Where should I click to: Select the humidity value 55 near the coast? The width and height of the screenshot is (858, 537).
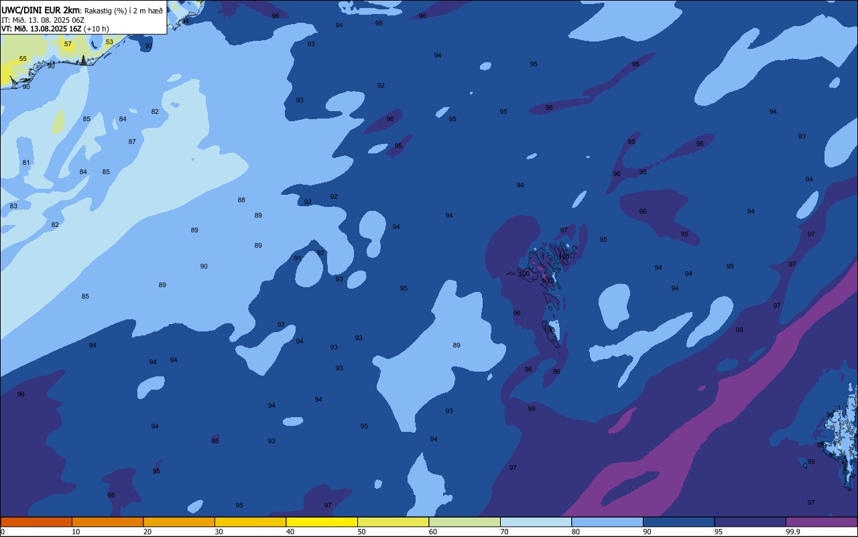click(23, 59)
